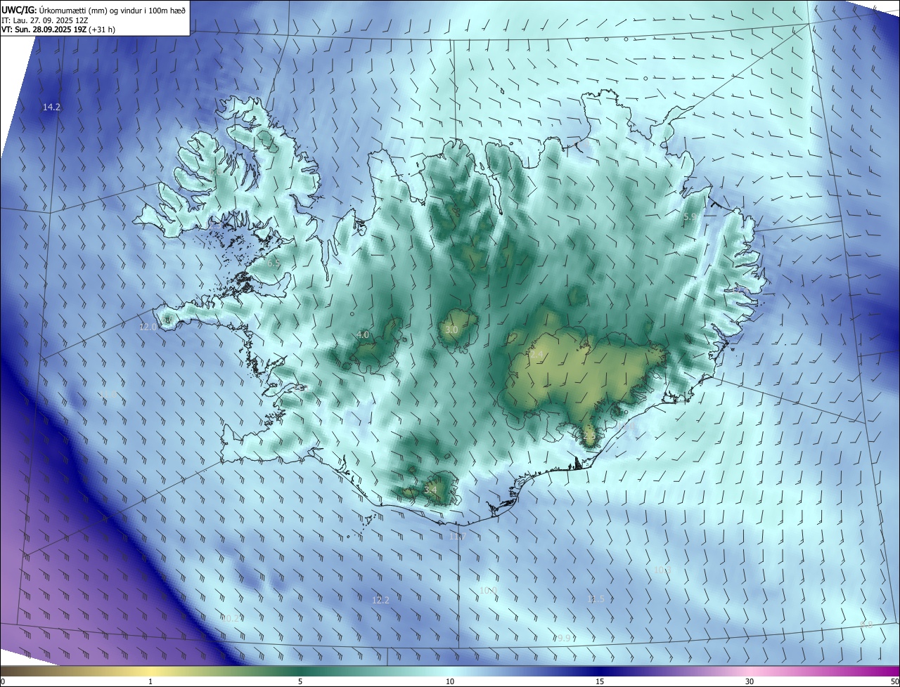900x687 pixels.
Task: Click the 9.8 value label in the southeast corner
Action: click(x=866, y=624)
